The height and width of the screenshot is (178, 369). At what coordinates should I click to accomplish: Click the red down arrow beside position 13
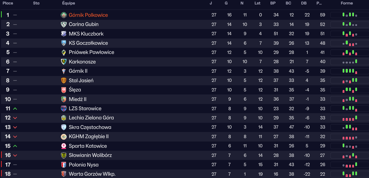[15, 127]
